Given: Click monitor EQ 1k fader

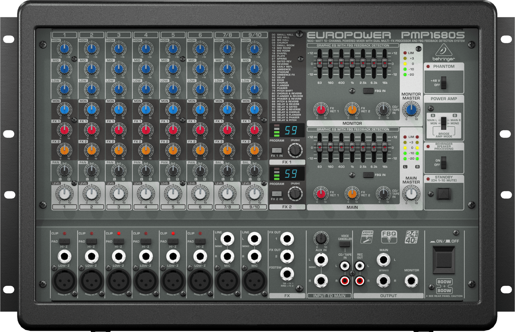Looking at the screenshot, I should coord(352,63).
